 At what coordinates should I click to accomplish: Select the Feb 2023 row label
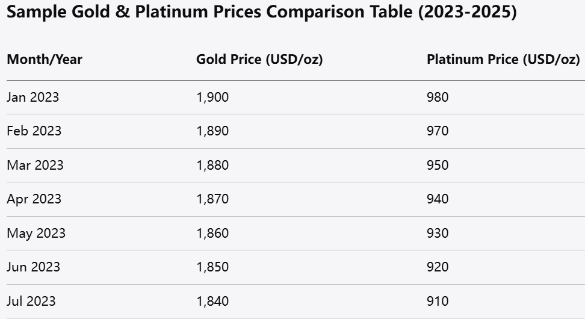click(34, 131)
